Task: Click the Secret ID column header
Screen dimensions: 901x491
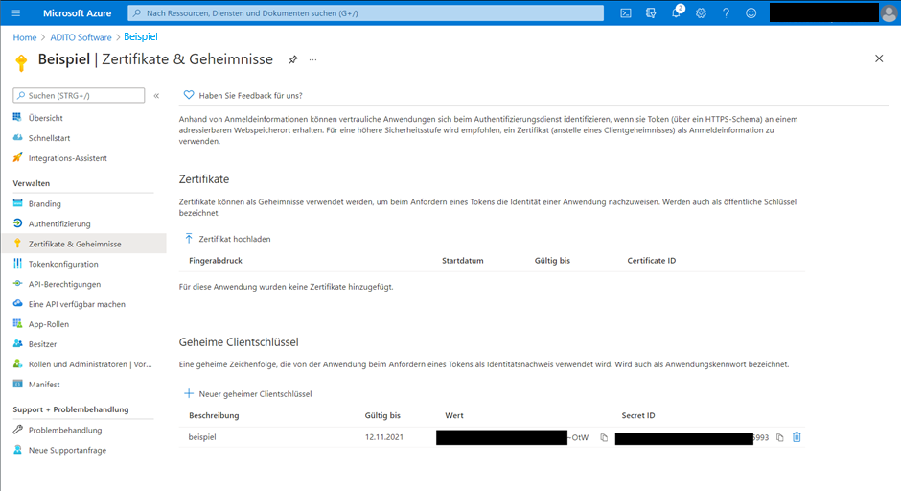Action: 637,415
